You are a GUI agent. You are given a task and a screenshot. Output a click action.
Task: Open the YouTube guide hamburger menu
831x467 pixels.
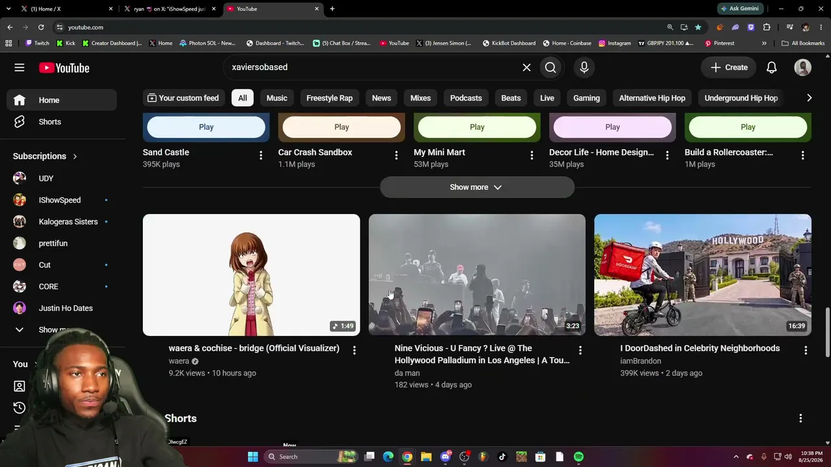click(x=19, y=67)
